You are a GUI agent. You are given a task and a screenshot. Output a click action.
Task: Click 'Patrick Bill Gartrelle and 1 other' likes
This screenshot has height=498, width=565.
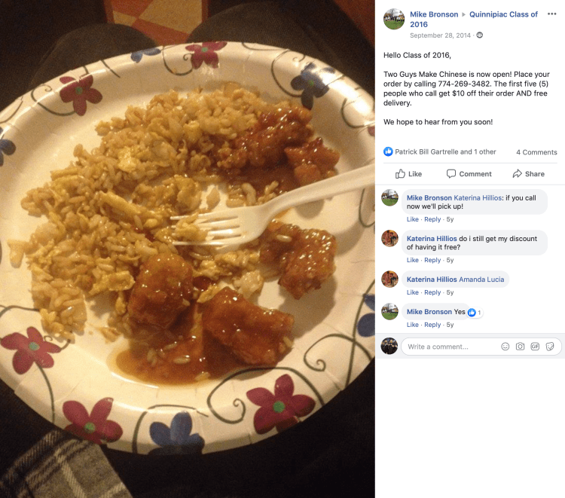[445, 151]
